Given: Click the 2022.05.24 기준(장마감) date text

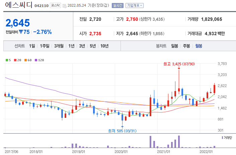Looking at the screenshot, I should pyautogui.click(x=88, y=6).
